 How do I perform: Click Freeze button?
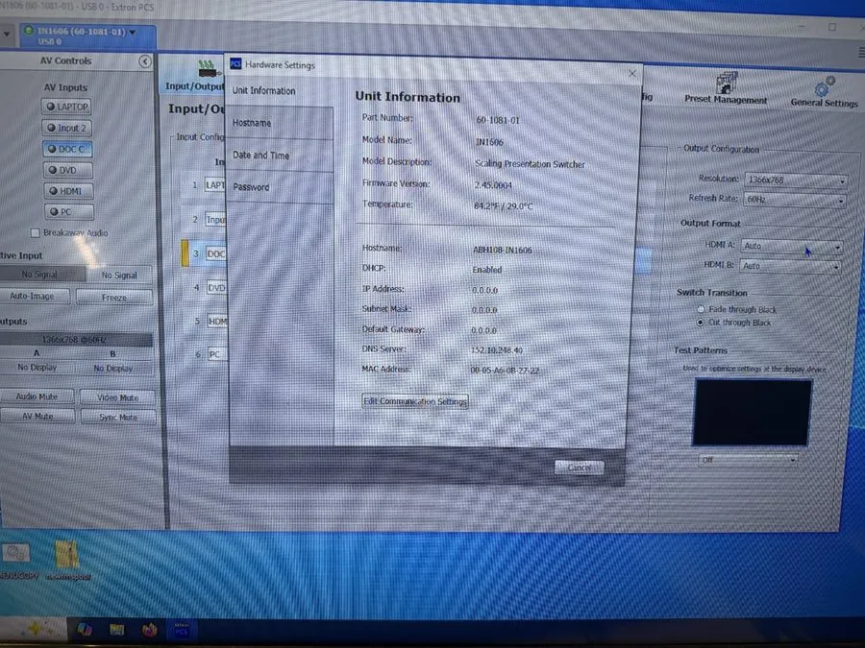[x=114, y=297]
